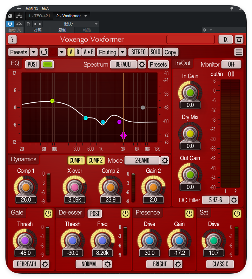Click the STEREO channel button

[x=138, y=52]
